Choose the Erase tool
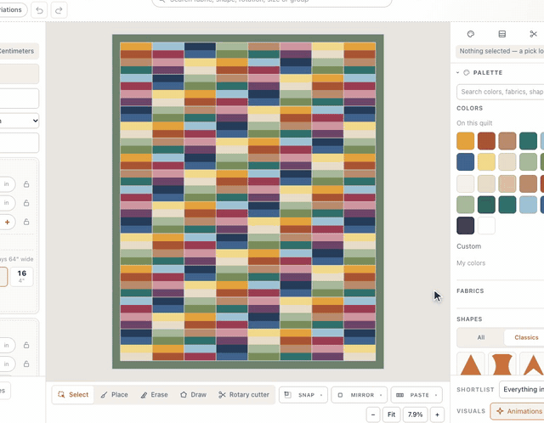This screenshot has height=423, width=544. pyautogui.click(x=154, y=395)
